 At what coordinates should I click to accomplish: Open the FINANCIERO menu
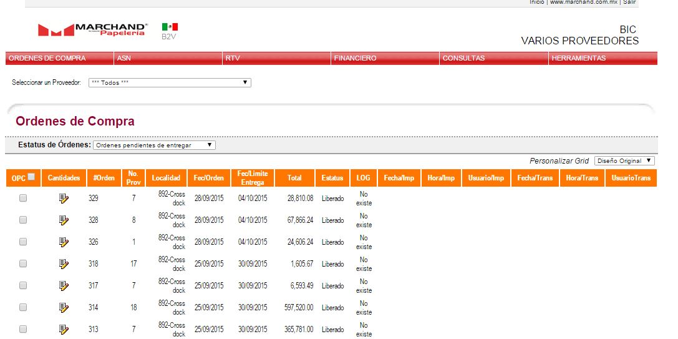pos(385,59)
